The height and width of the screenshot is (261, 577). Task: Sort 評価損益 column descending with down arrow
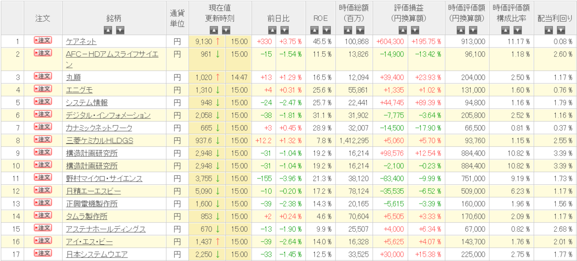(x=416, y=30)
